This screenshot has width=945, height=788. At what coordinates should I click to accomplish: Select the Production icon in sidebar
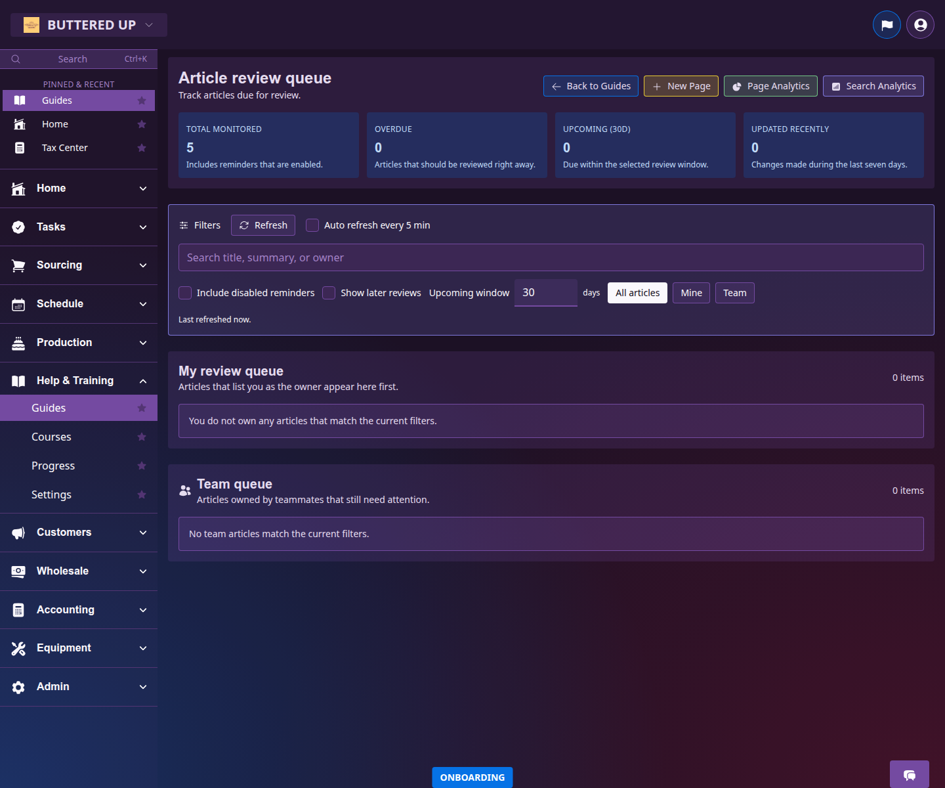tap(18, 342)
